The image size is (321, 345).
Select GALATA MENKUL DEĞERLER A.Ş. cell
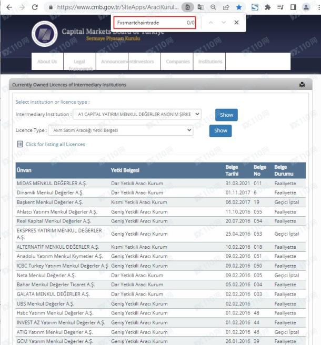tap(53, 294)
